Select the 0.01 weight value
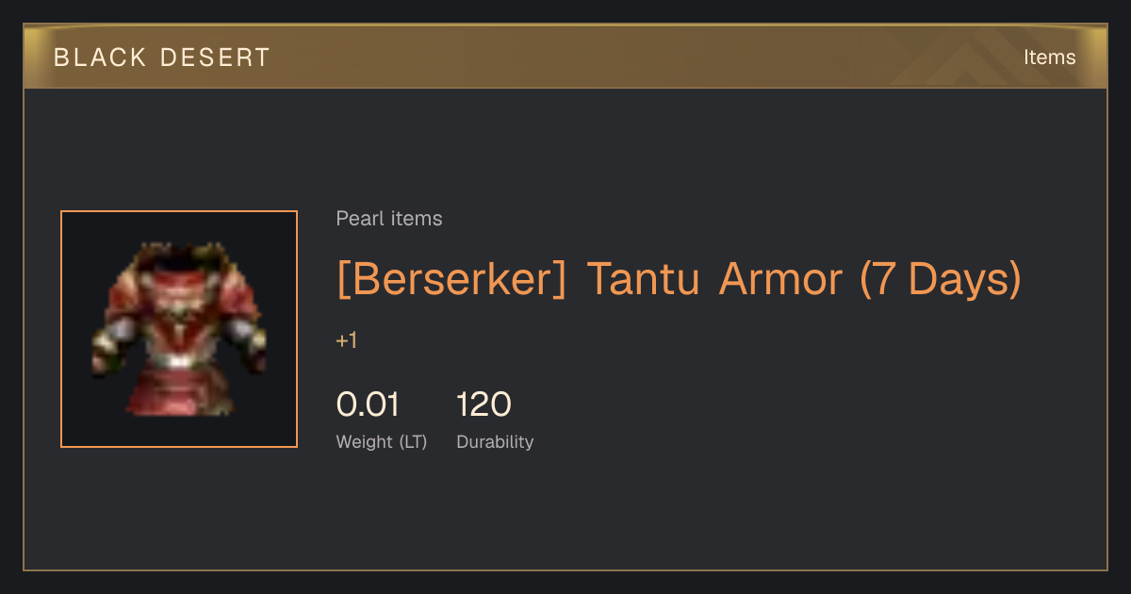This screenshot has width=1131, height=594. [x=368, y=404]
